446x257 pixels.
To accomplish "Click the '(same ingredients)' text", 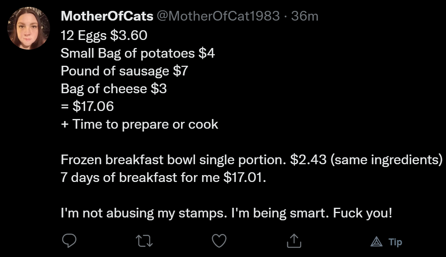I will 386,160.
